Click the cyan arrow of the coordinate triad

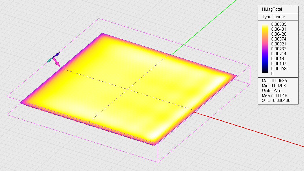click(x=50, y=60)
